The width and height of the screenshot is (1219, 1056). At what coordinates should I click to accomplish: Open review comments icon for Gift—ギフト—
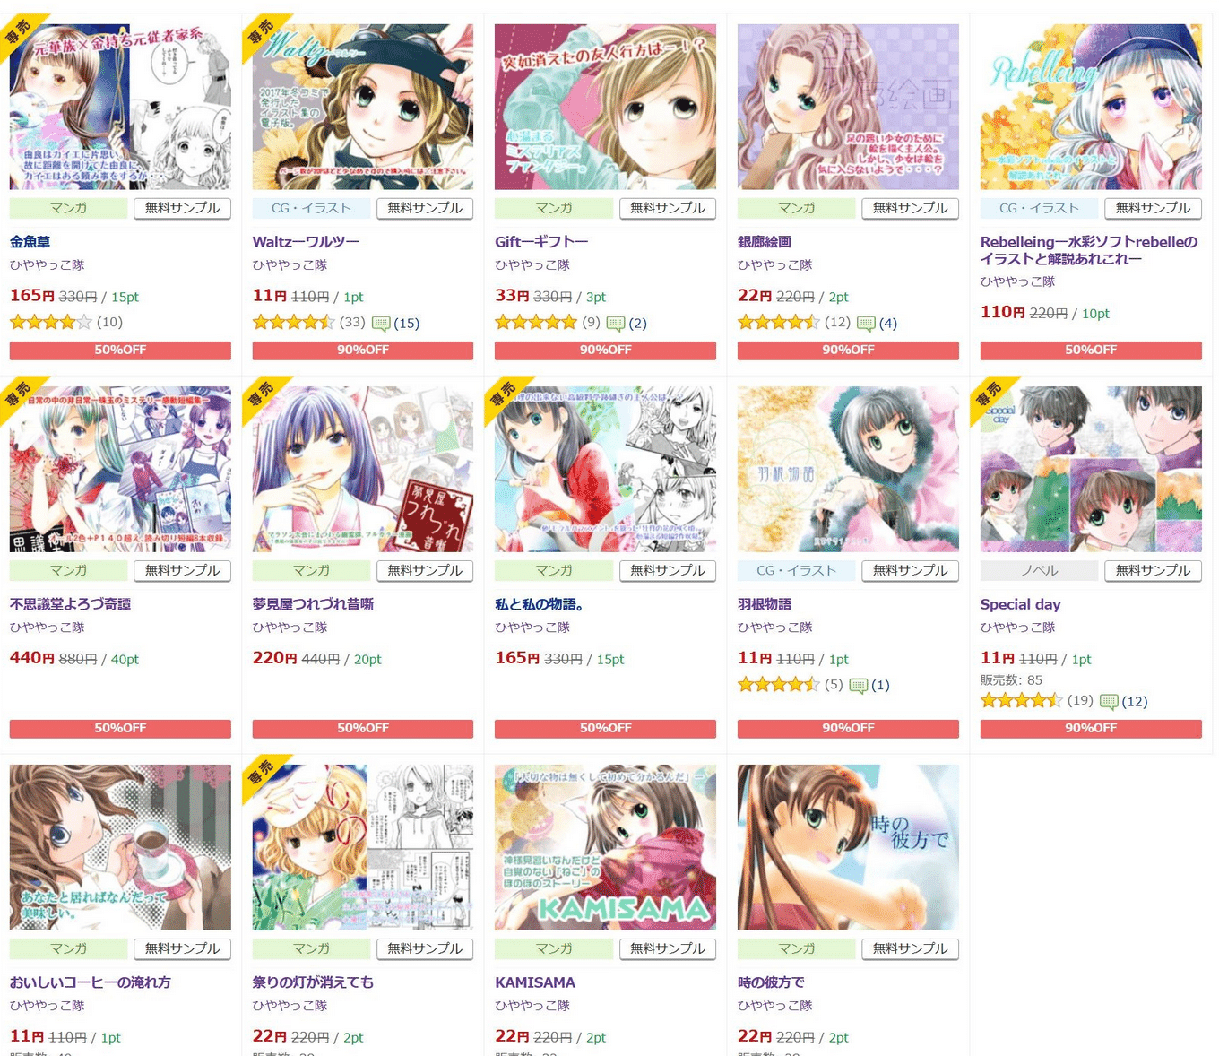(x=616, y=323)
